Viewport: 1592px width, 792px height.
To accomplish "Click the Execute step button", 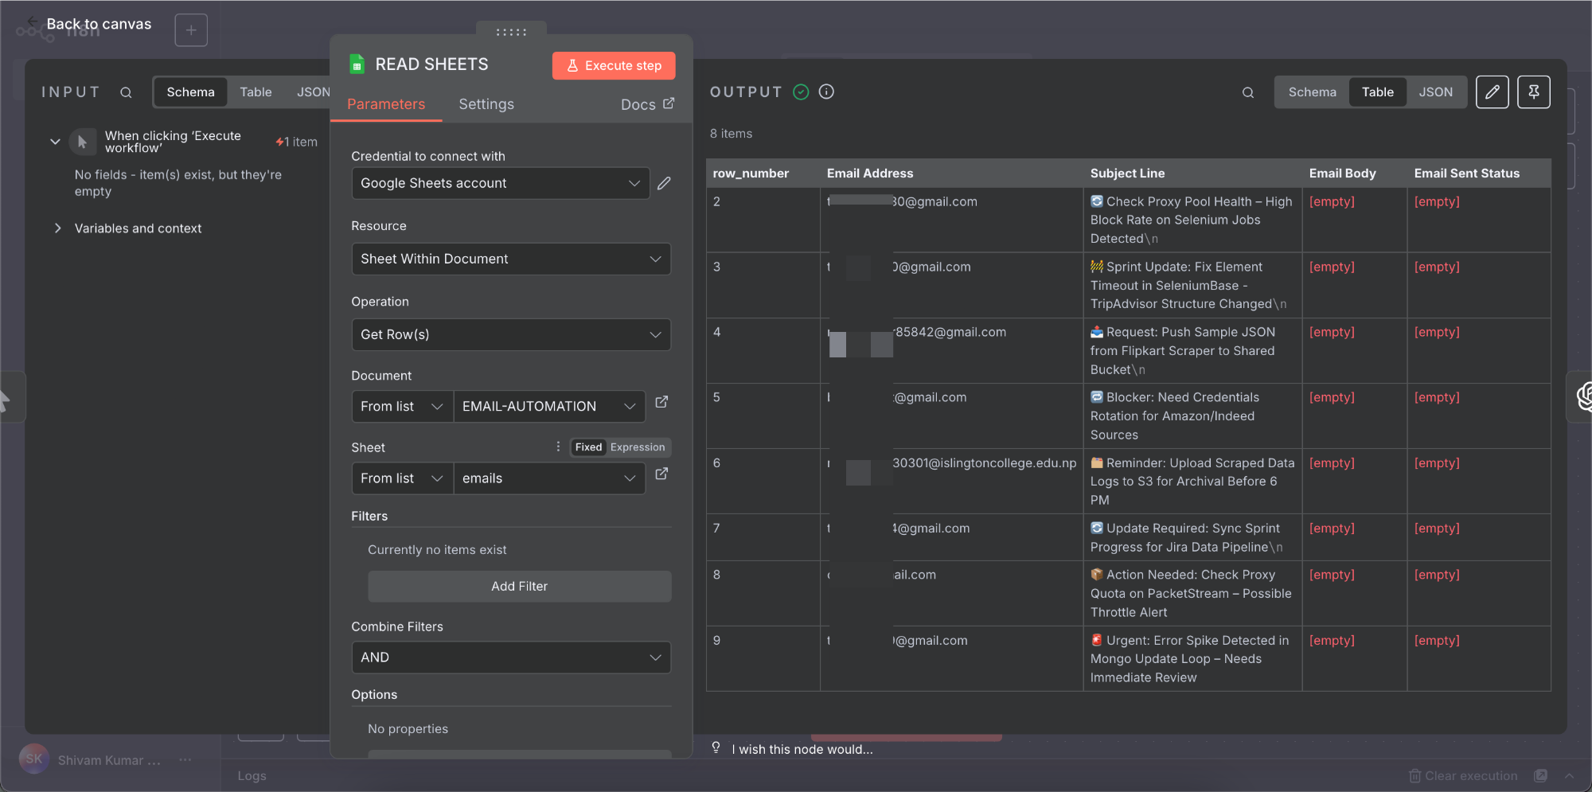I will pos(614,65).
